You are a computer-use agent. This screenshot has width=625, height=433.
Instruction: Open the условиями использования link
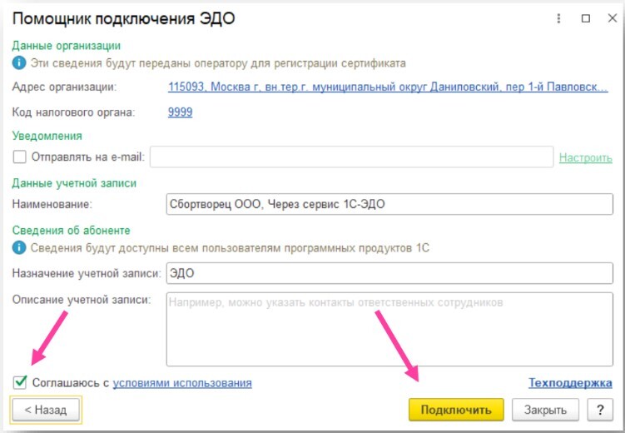tap(182, 383)
